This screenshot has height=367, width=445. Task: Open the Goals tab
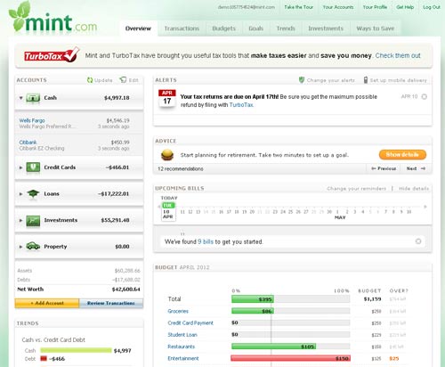coord(255,29)
